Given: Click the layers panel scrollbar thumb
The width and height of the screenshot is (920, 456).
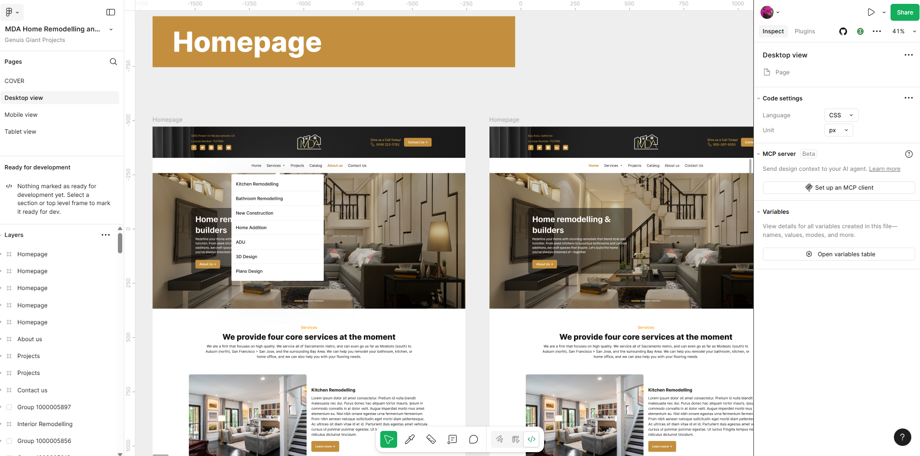Looking at the screenshot, I should click(x=120, y=243).
